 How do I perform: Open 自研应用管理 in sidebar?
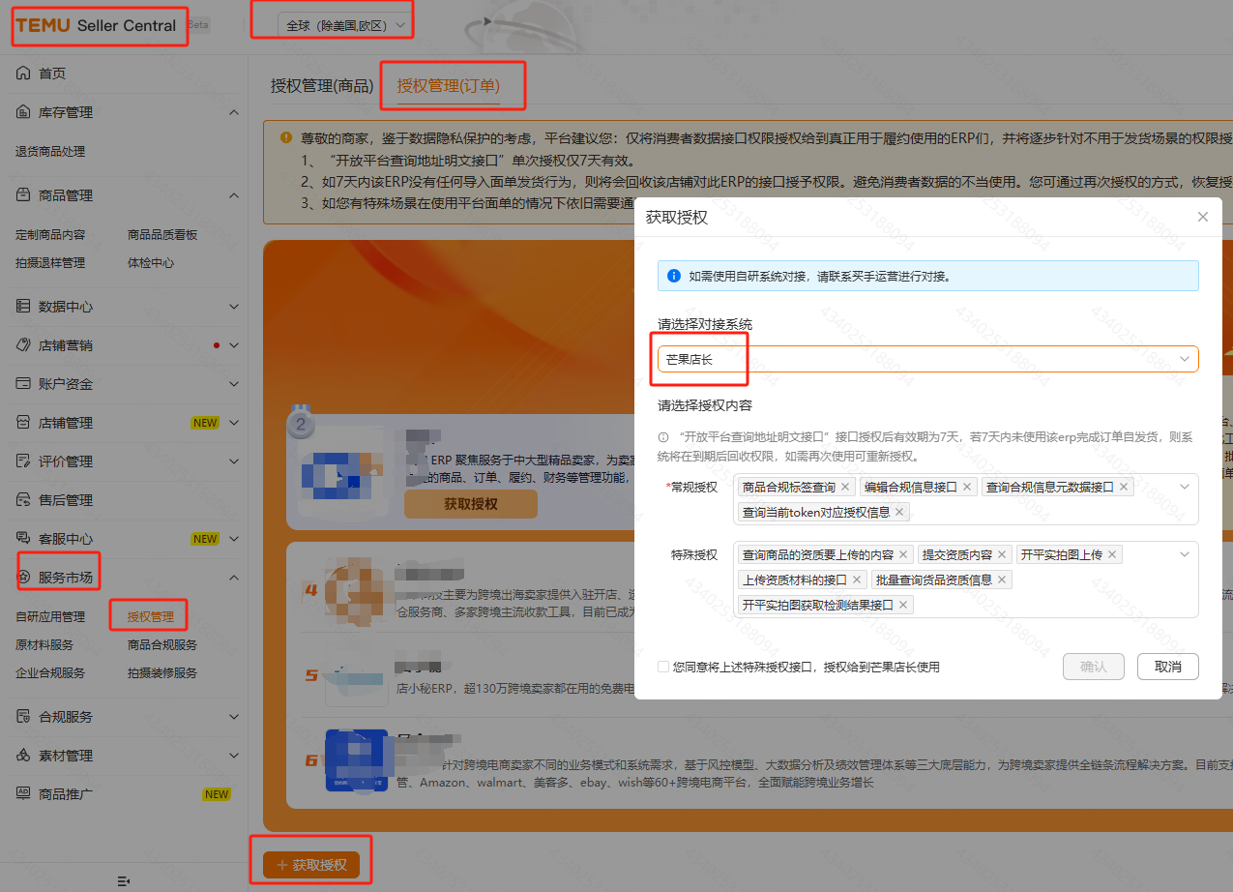click(50, 616)
